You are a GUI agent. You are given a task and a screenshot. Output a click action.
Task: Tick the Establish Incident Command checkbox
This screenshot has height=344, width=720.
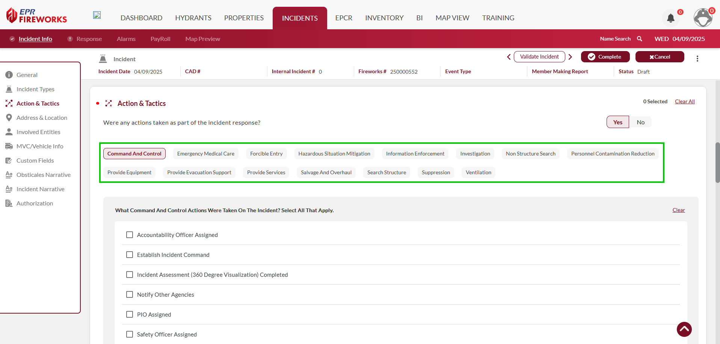tap(130, 255)
